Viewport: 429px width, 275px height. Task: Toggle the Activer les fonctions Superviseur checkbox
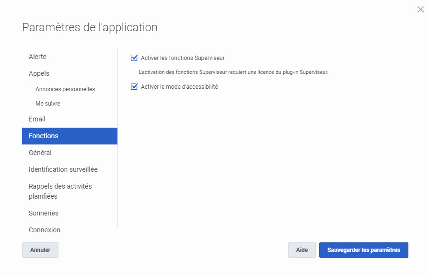click(x=134, y=58)
